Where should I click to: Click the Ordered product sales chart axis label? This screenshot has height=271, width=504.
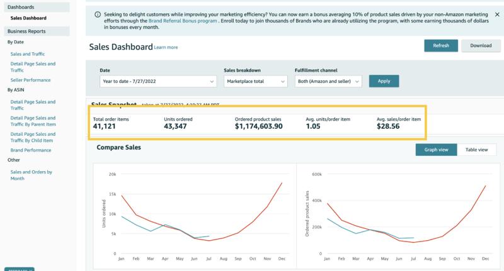click(307, 214)
